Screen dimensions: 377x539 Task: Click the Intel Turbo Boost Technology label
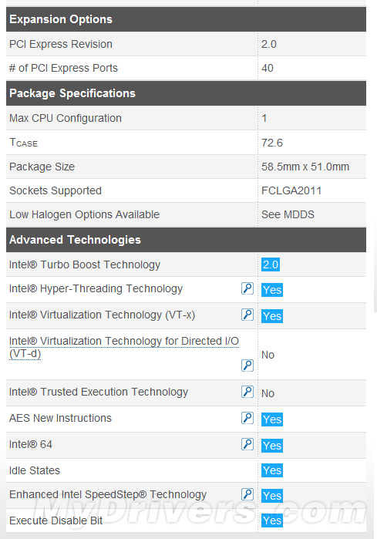pyautogui.click(x=85, y=264)
